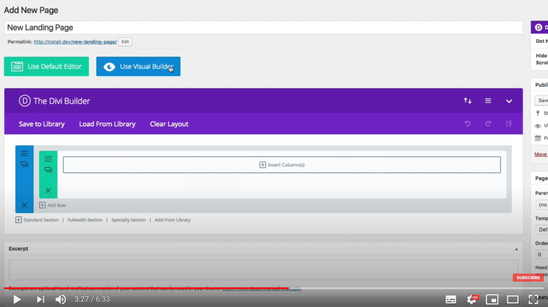Click inside the Excerpt text area
The height and width of the screenshot is (307, 548).
tap(263, 270)
